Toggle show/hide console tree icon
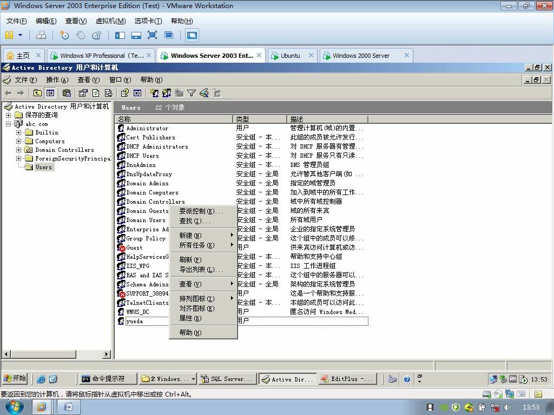The image size is (554, 415). pos(50,93)
